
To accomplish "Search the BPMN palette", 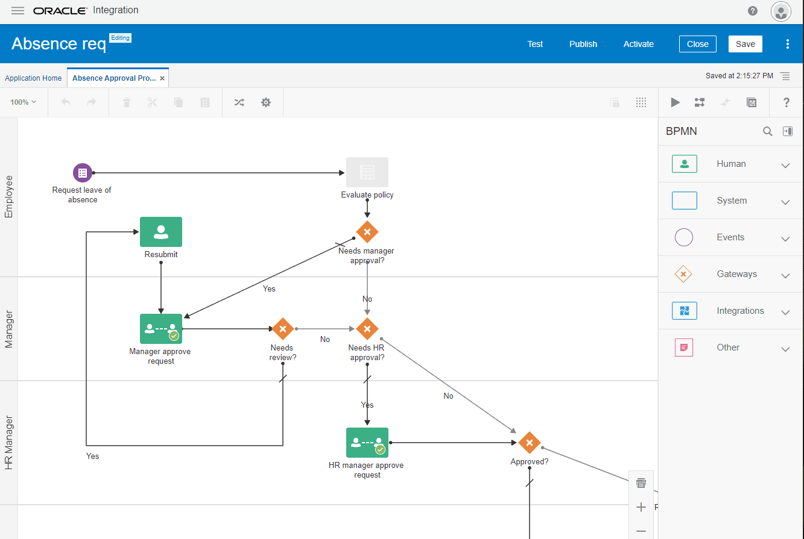I will point(767,131).
